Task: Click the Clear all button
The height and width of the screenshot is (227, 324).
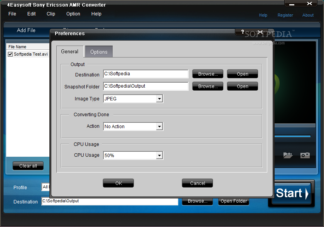Action: click(x=28, y=166)
